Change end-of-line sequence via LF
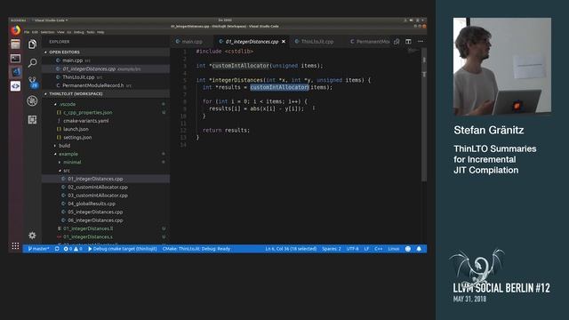 click(366, 249)
